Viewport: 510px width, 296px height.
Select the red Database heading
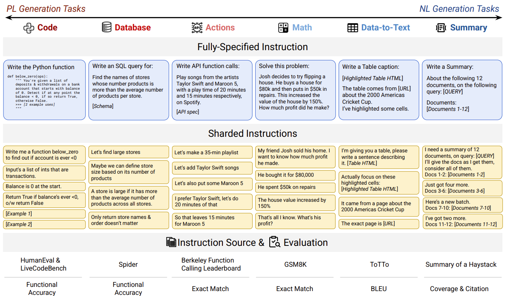[133, 28]
